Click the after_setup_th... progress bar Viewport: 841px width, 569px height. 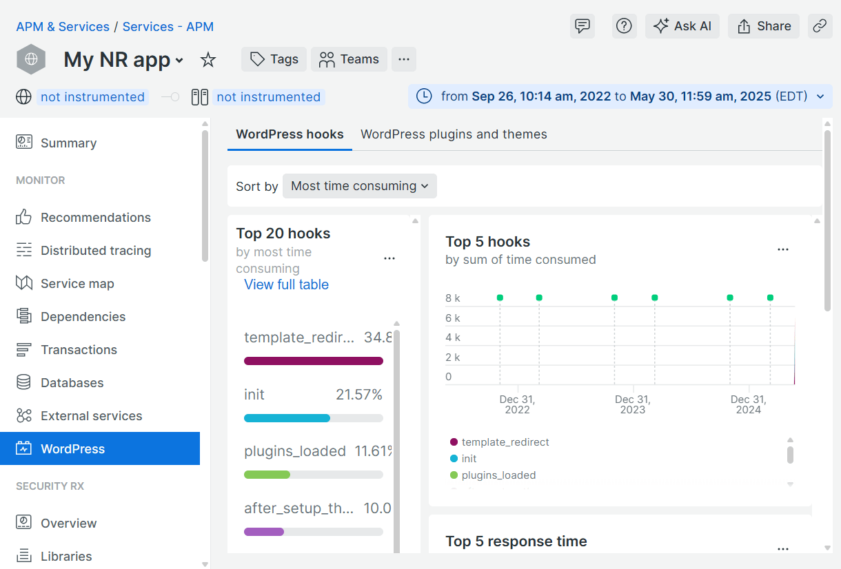click(314, 532)
